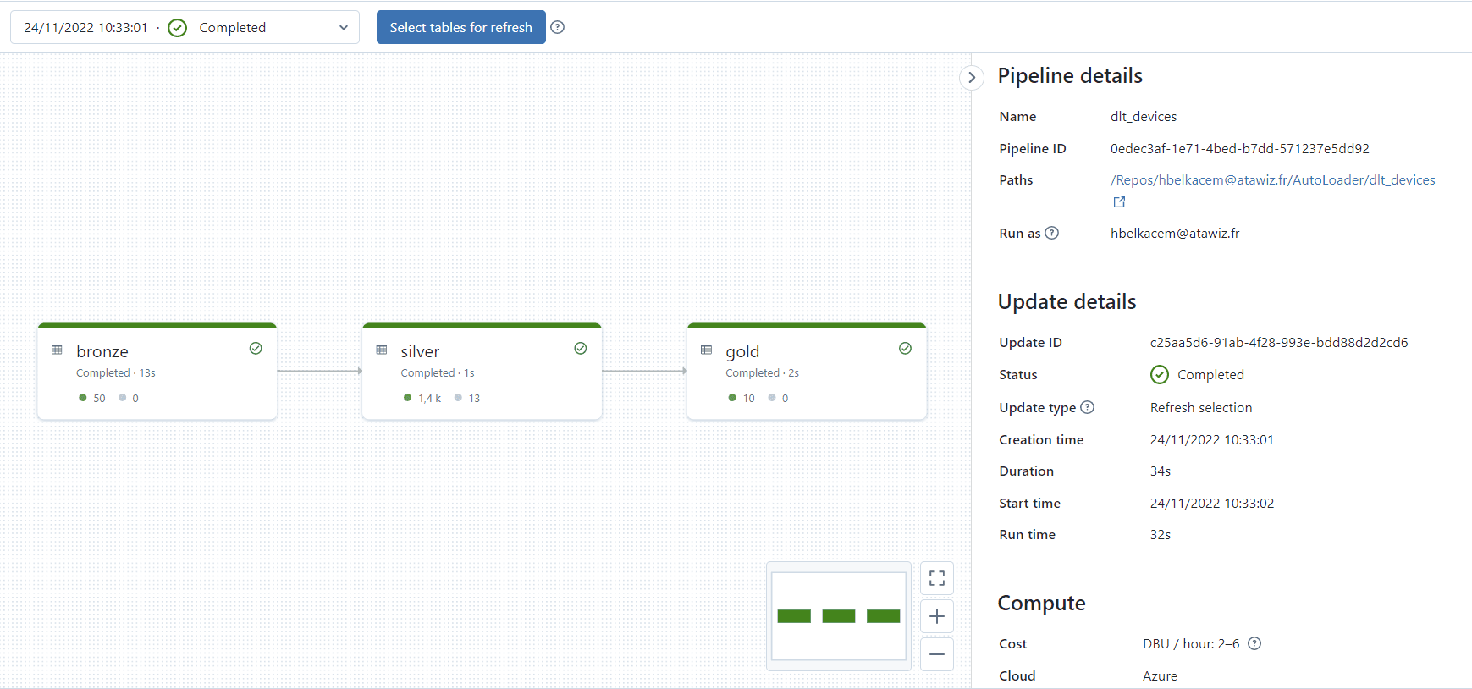Click the Cost info help icon
Image resolution: width=1472 pixels, height=689 pixels.
pyautogui.click(x=1254, y=643)
